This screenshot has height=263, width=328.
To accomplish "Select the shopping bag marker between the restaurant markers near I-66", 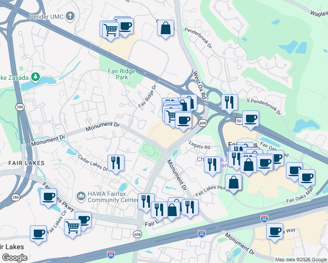I will tap(172, 210).
